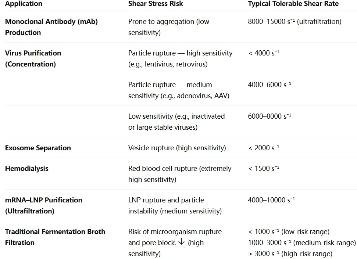The image size is (357, 259).
Task: Click the Traditional Fermentation Broth Filtration label
Action: point(55,237)
